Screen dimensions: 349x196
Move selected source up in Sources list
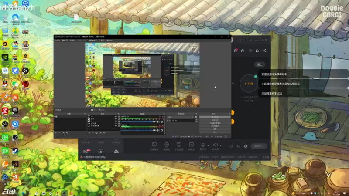101,133
